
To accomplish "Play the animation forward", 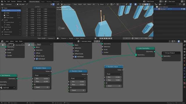I will [107, 38].
